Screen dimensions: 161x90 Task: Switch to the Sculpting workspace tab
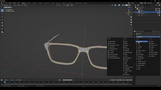coord(34,3)
